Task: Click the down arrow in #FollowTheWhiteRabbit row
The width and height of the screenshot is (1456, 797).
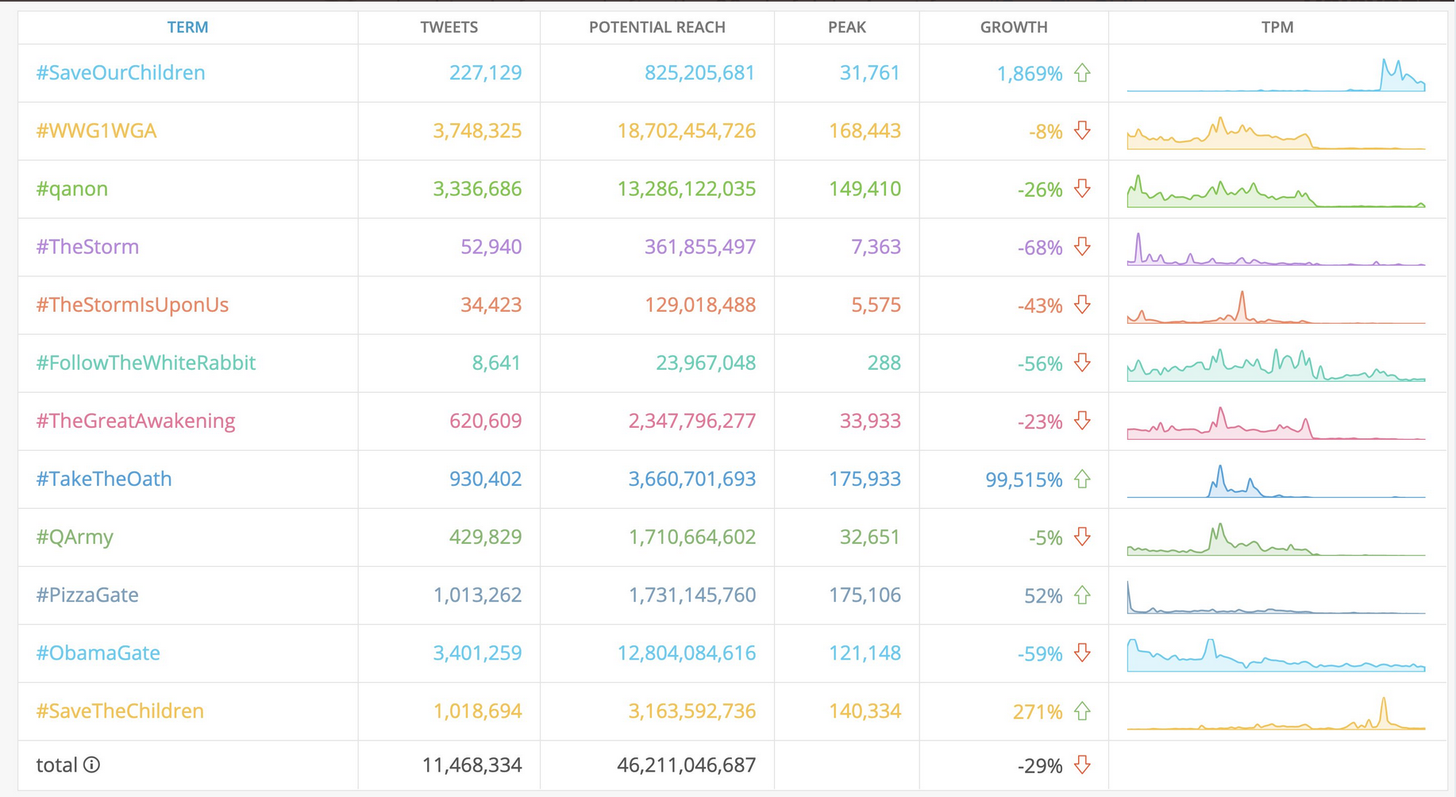Action: point(1082,363)
